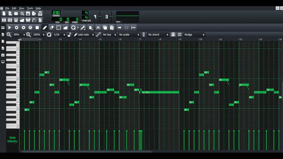
Task: Adjust the master volume slider
Action: click(x=100, y=17)
